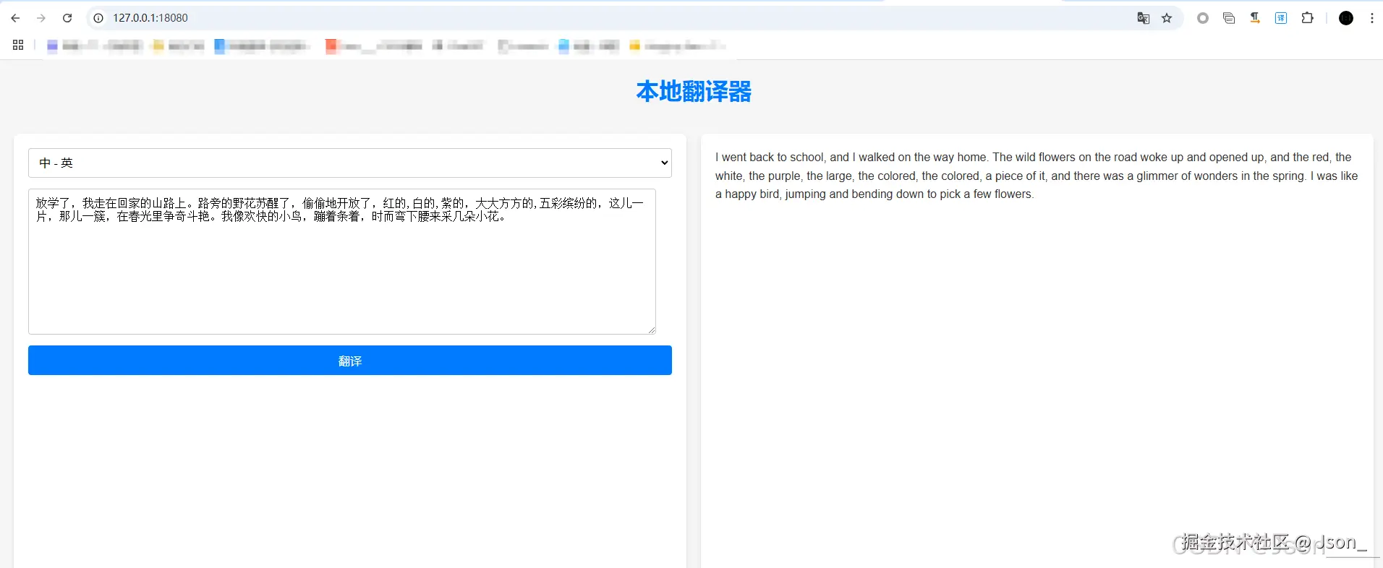
Task: Grab the textarea resize handle
Action: [x=652, y=330]
